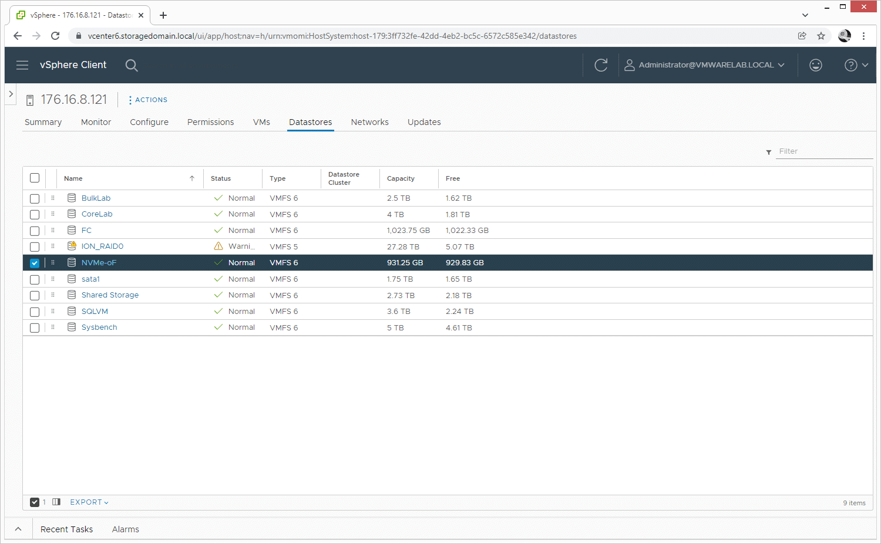
Task: Click the Filter input field
Action: tap(825, 151)
